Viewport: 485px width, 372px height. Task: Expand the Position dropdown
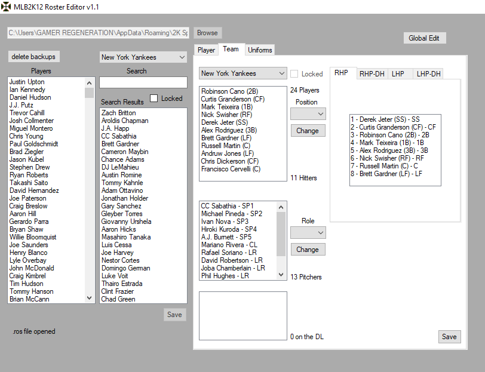click(308, 114)
